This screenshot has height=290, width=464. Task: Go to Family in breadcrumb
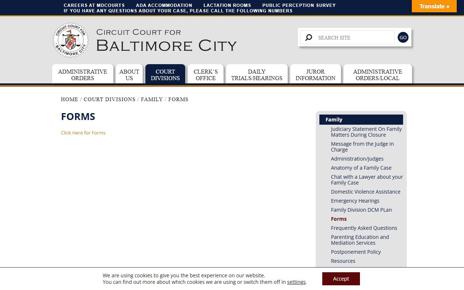[x=152, y=99]
